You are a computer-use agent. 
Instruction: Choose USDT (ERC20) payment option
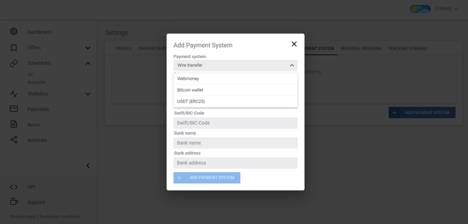191,102
